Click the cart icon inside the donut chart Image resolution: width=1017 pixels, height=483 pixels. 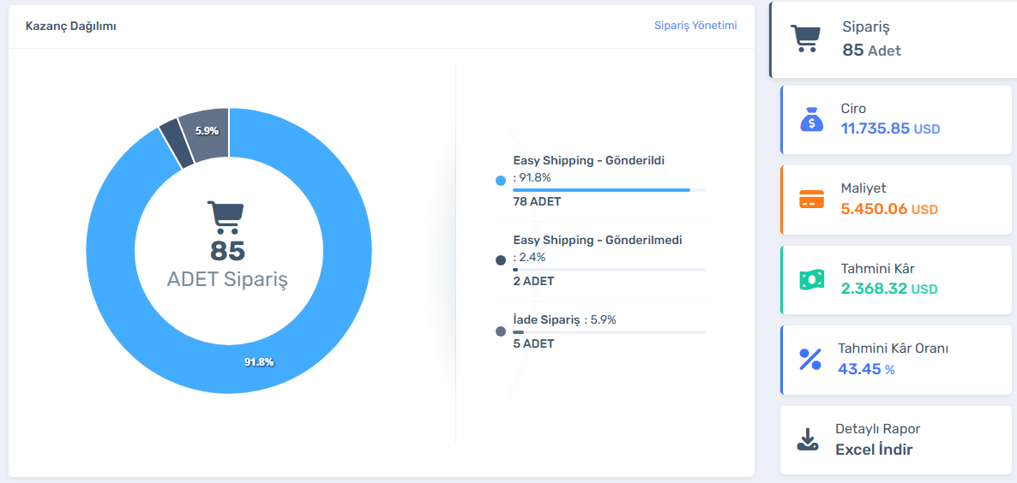tap(226, 218)
